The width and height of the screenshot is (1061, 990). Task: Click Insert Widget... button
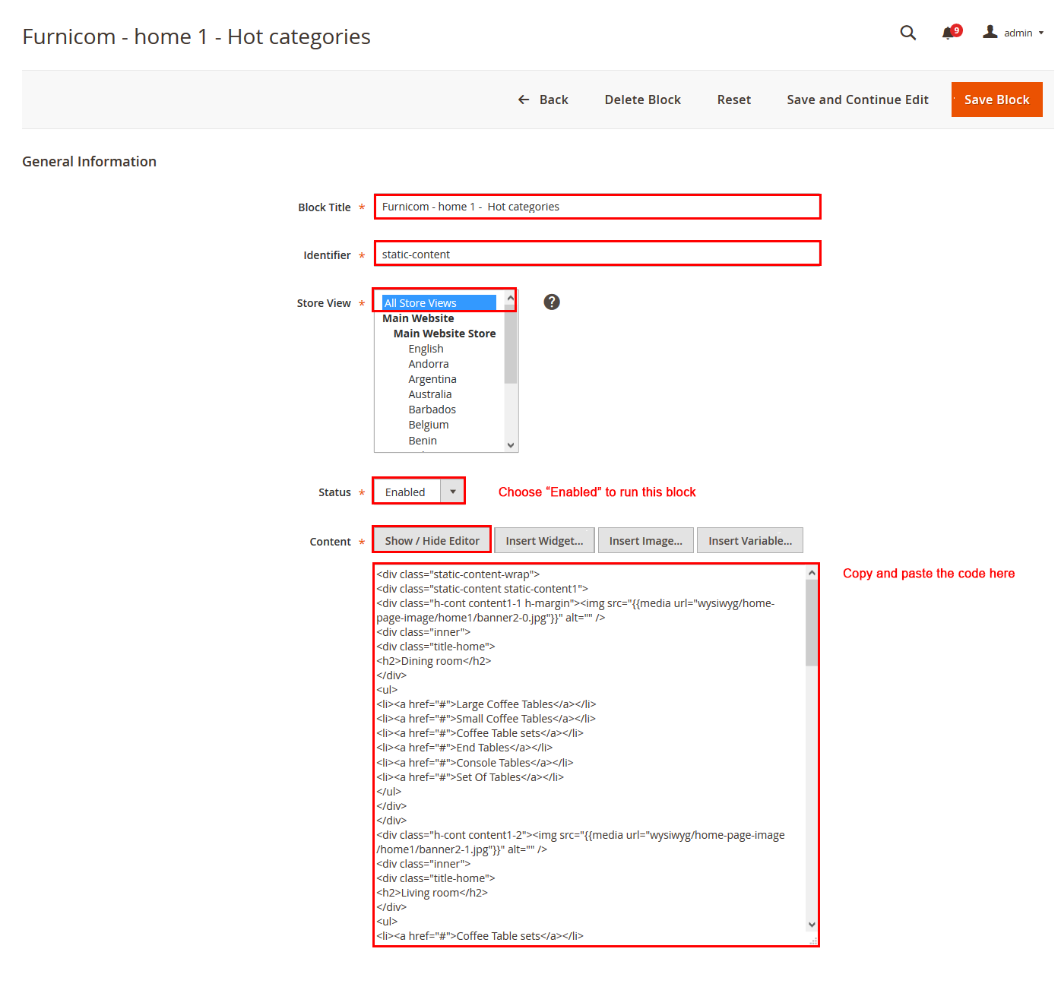point(544,540)
